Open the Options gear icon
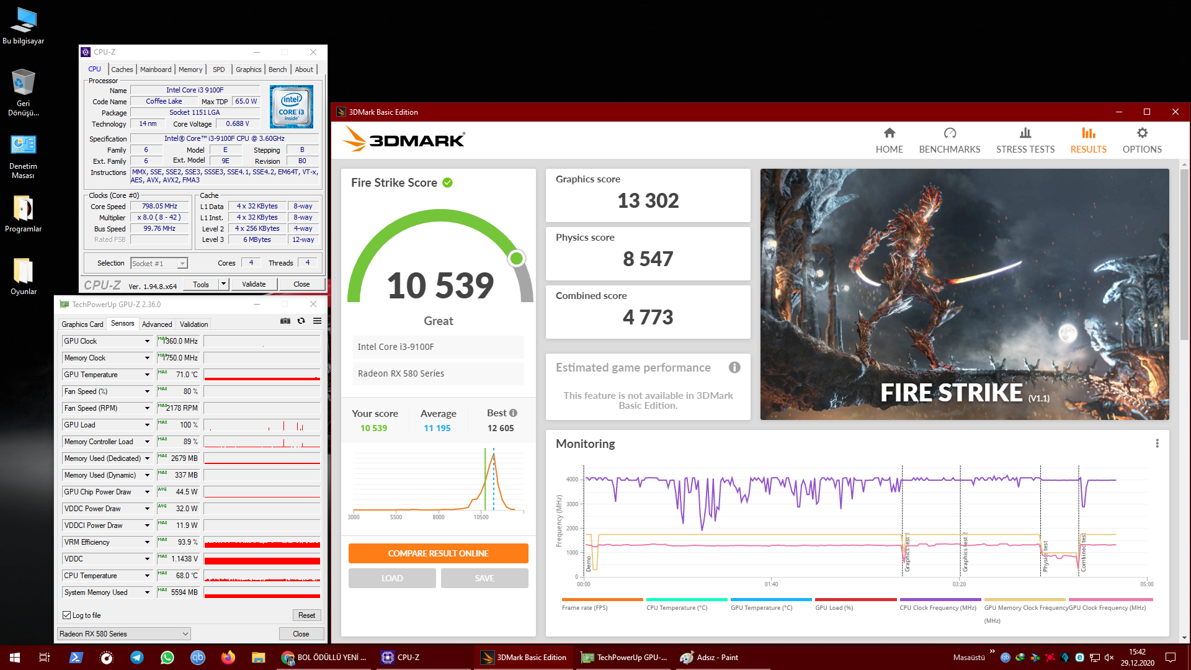Screen dimensions: 1191x670 1141,133
